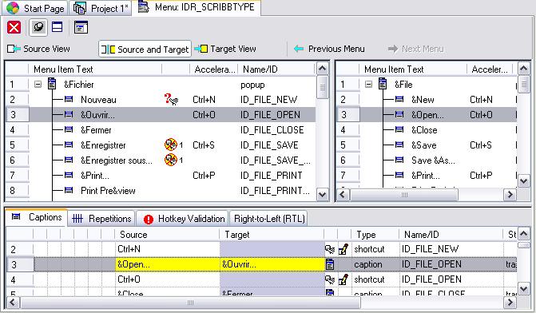Click the menu item icon beside Print Pre&view
The image size is (536, 313).
[x=69, y=190]
